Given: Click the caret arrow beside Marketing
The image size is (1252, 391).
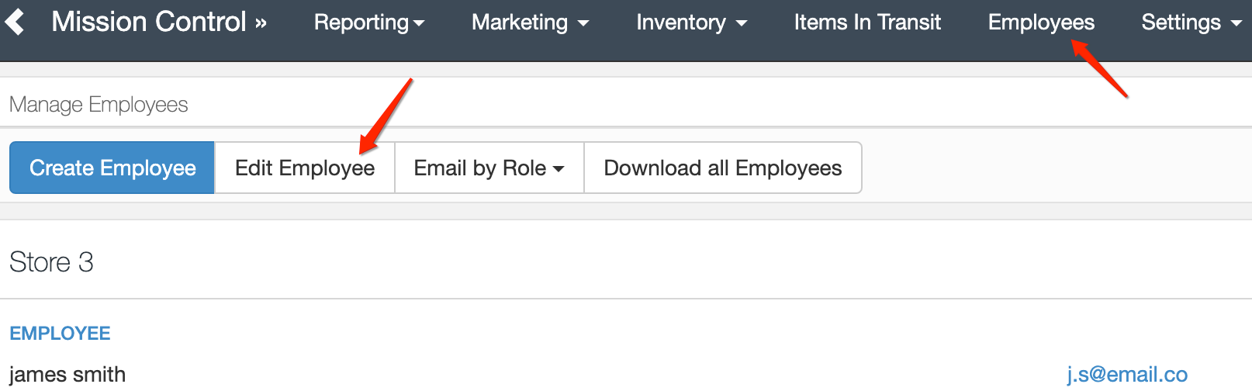Looking at the screenshot, I should click(583, 23).
